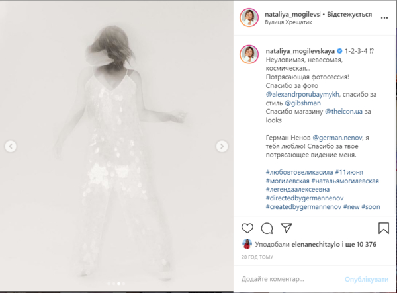
Task: Toggle the Відстежується following status
Action: coord(349,14)
